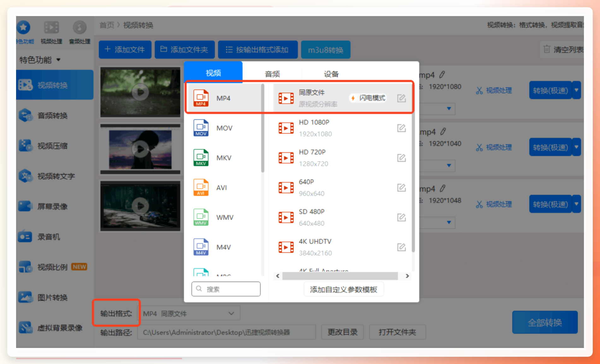
Task: Open the dropdown arrow beside third 转换(极速) button
Action: 577,204
